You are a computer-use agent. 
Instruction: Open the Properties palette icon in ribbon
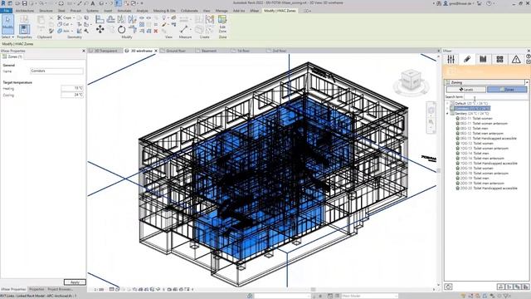pyautogui.click(x=24, y=29)
